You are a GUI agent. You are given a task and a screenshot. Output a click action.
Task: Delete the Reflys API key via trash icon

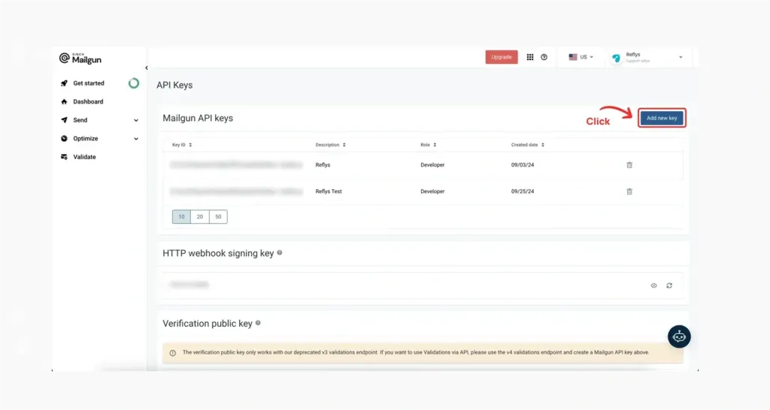point(629,165)
